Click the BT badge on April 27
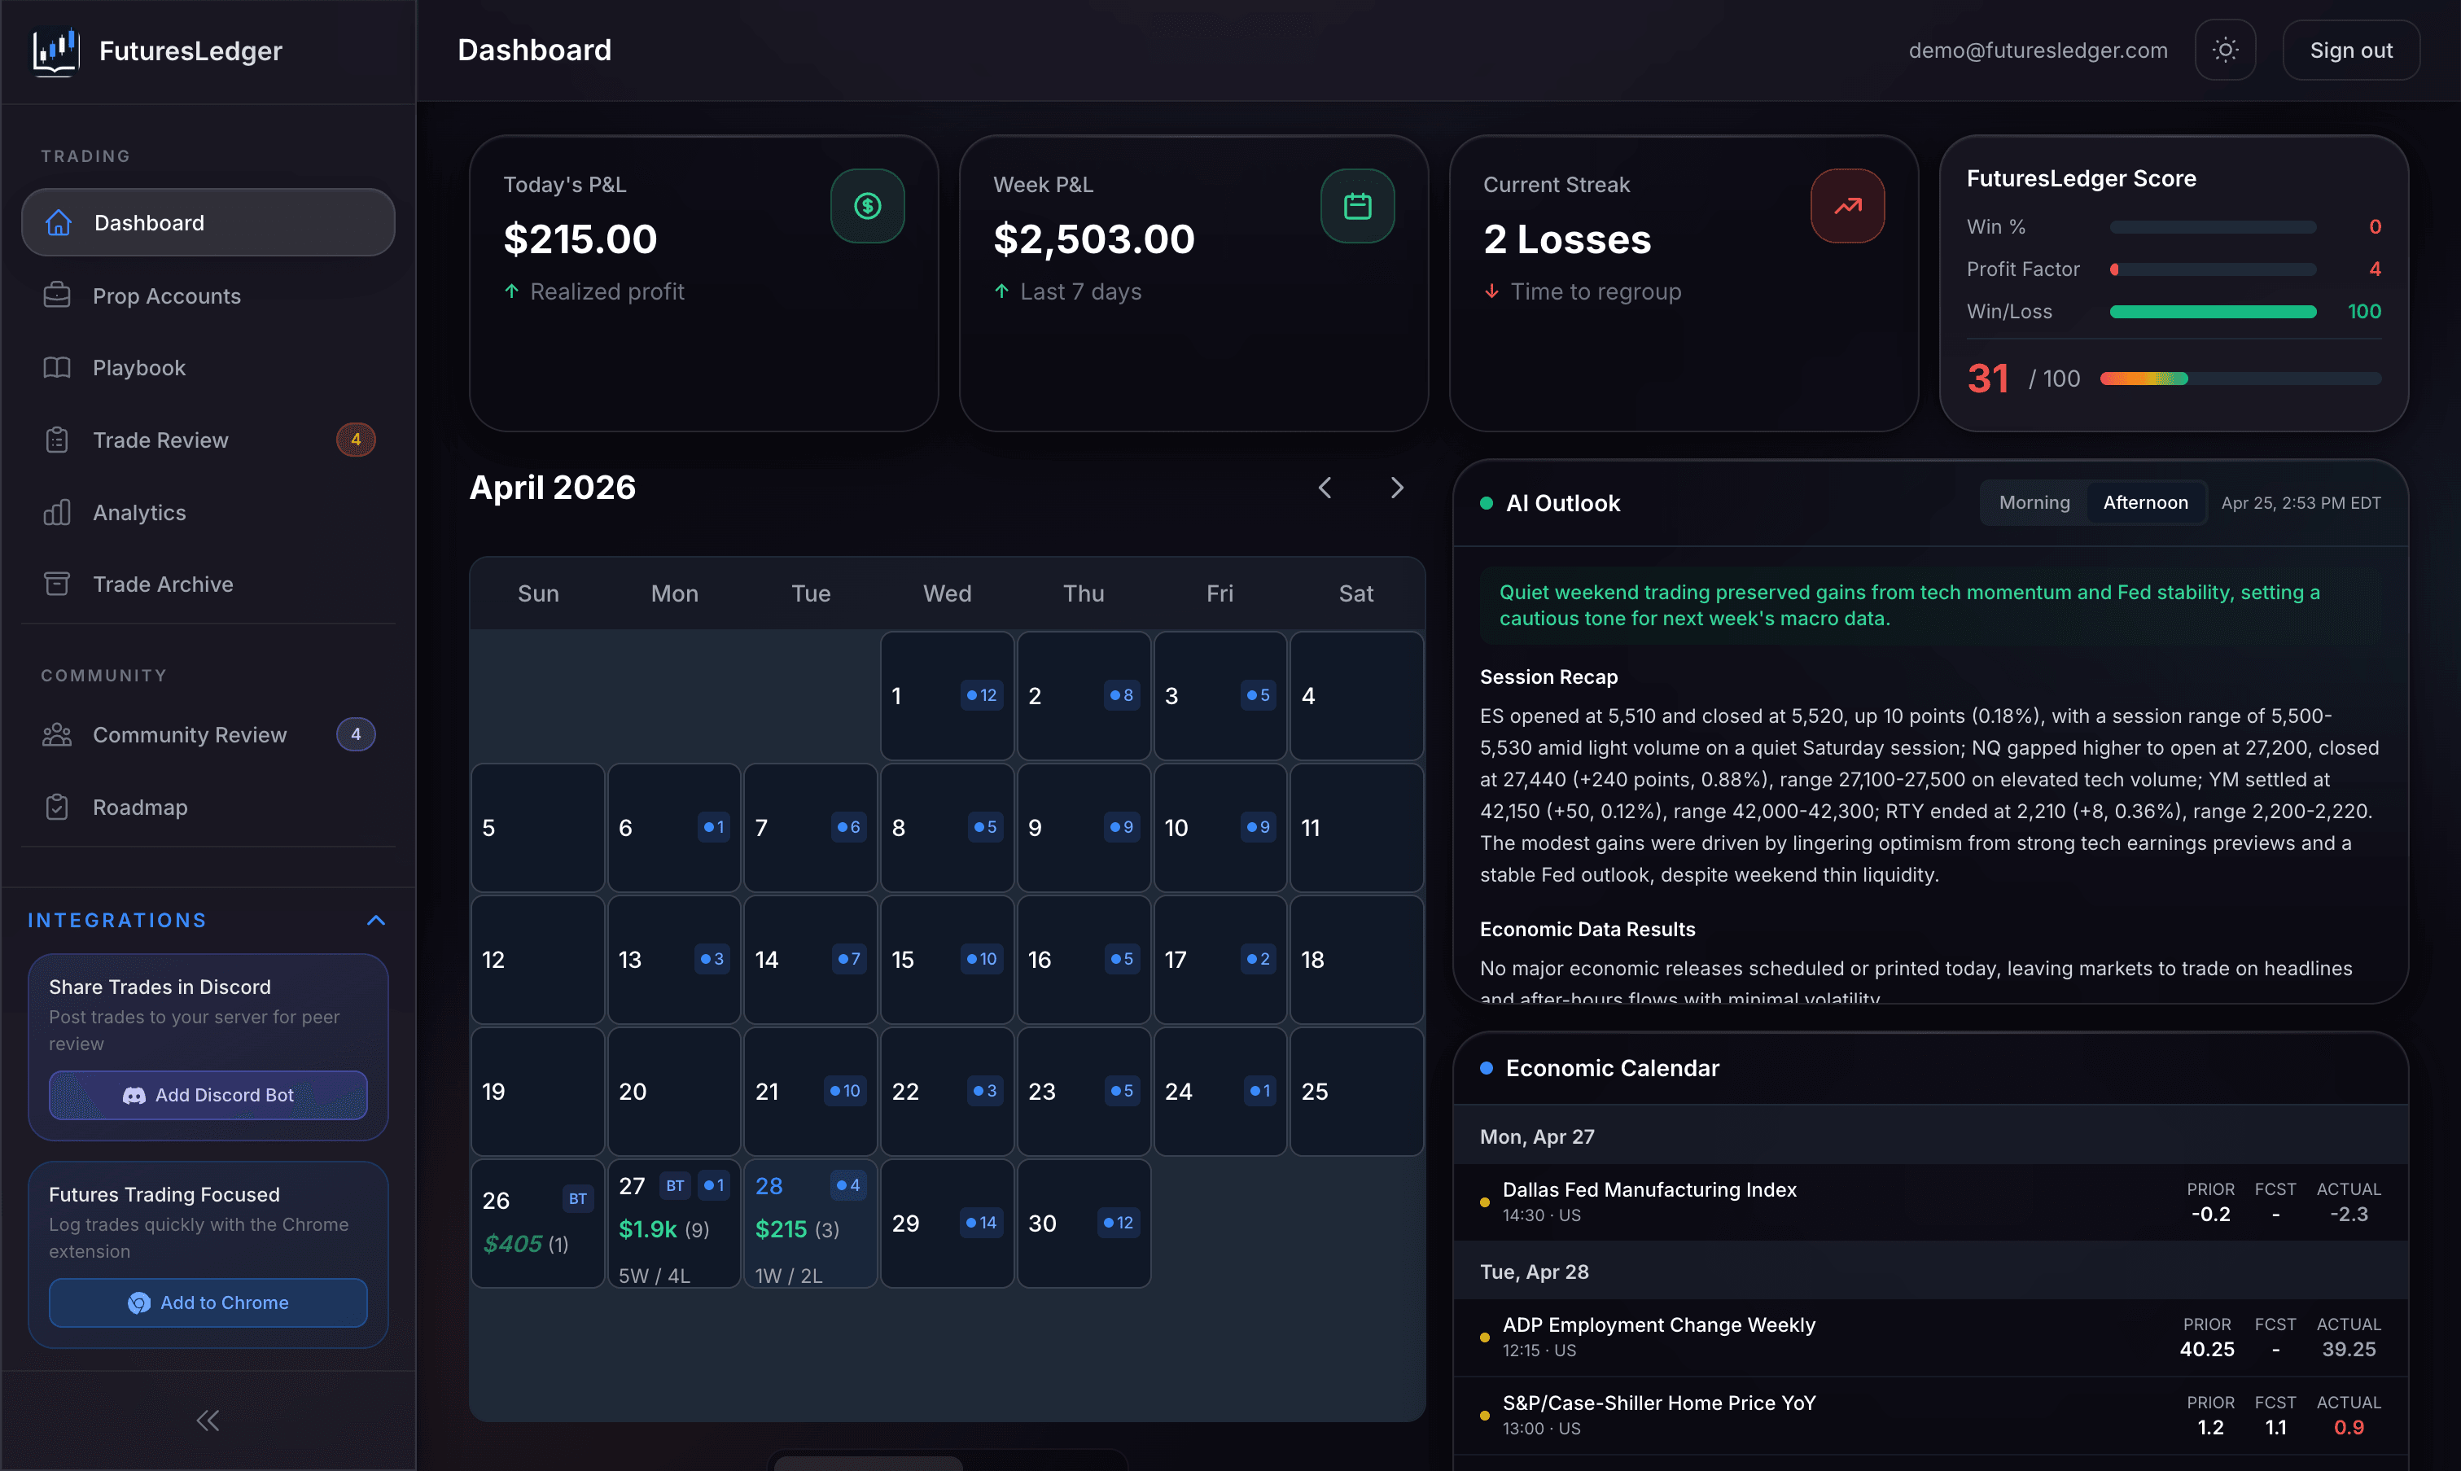Viewport: 2461px width, 1471px height. click(675, 1185)
